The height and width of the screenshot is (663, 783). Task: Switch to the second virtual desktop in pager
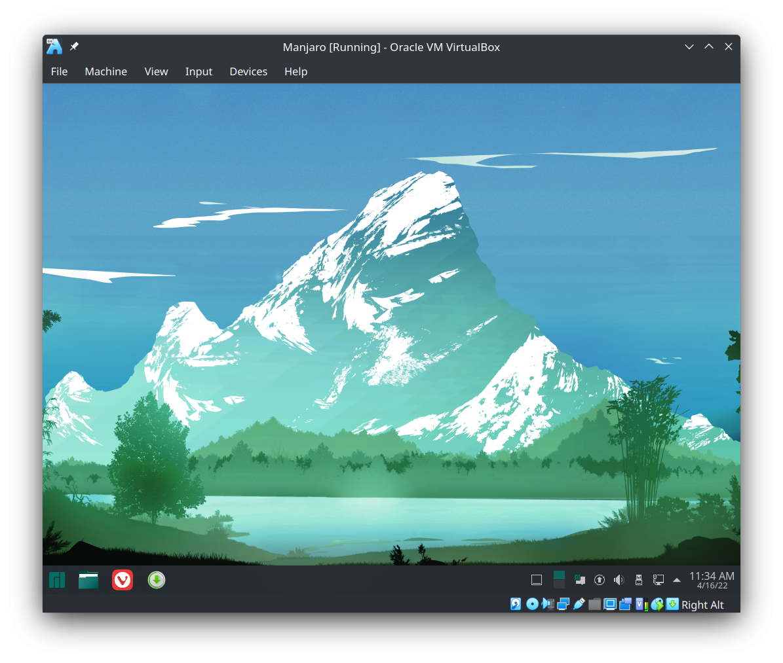559,584
